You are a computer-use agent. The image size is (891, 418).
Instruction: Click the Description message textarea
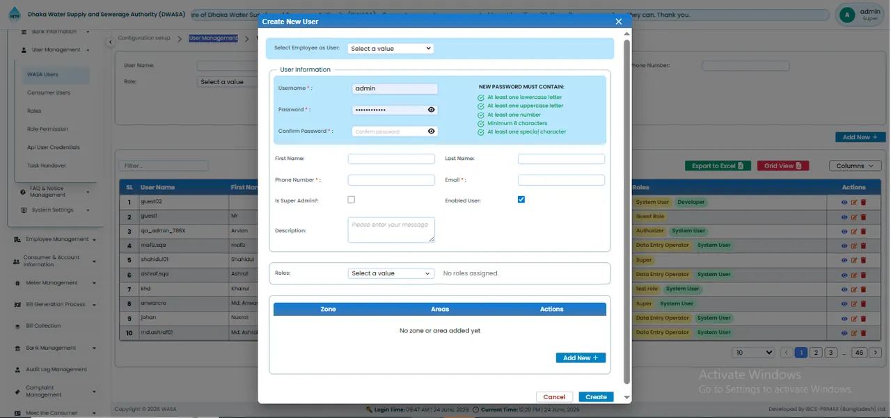click(x=391, y=230)
